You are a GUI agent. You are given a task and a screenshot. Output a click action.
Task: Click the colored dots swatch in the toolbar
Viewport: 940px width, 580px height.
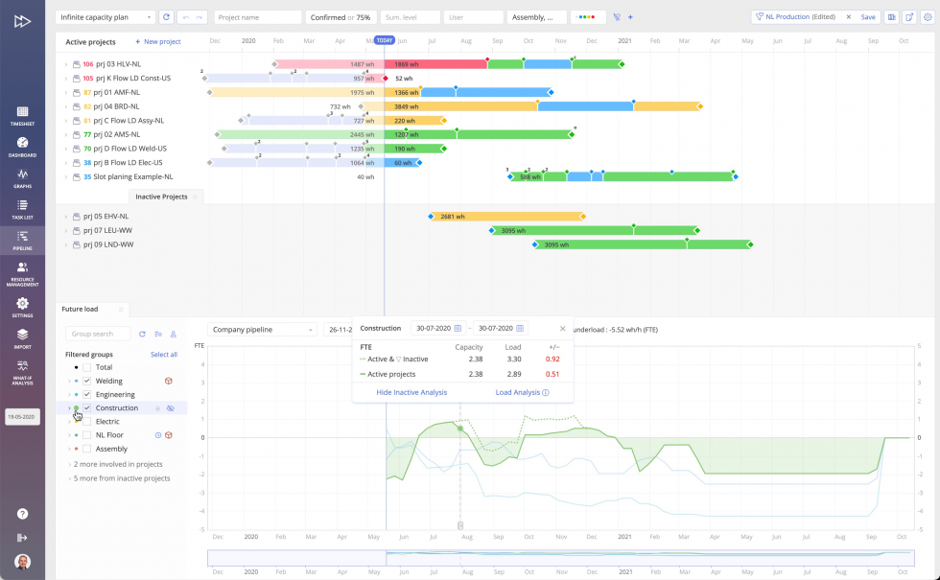click(x=586, y=16)
